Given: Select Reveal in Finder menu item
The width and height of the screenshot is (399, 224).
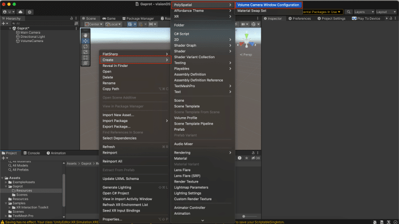Looking at the screenshot, I should tap(115, 66).
